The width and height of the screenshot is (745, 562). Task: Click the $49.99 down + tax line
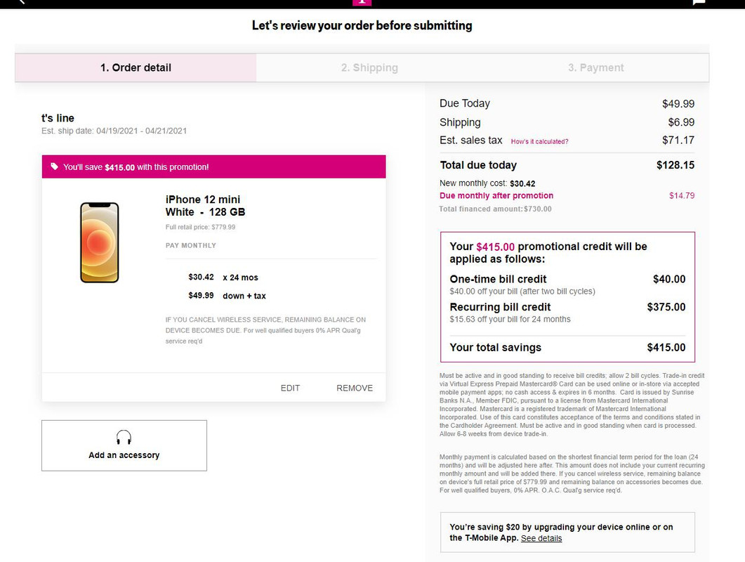coord(227,295)
